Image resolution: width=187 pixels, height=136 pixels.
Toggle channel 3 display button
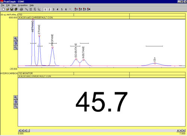click(53, 9)
